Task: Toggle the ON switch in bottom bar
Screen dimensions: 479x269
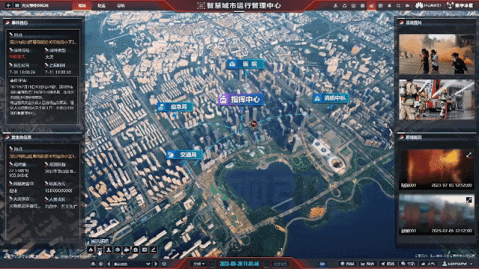Action: 323,264
